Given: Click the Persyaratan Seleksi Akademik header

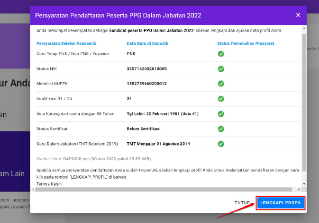Looking at the screenshot, I should point(66,43).
